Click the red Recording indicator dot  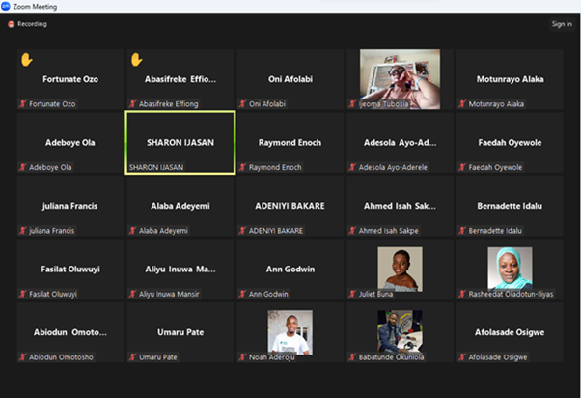pos(11,24)
